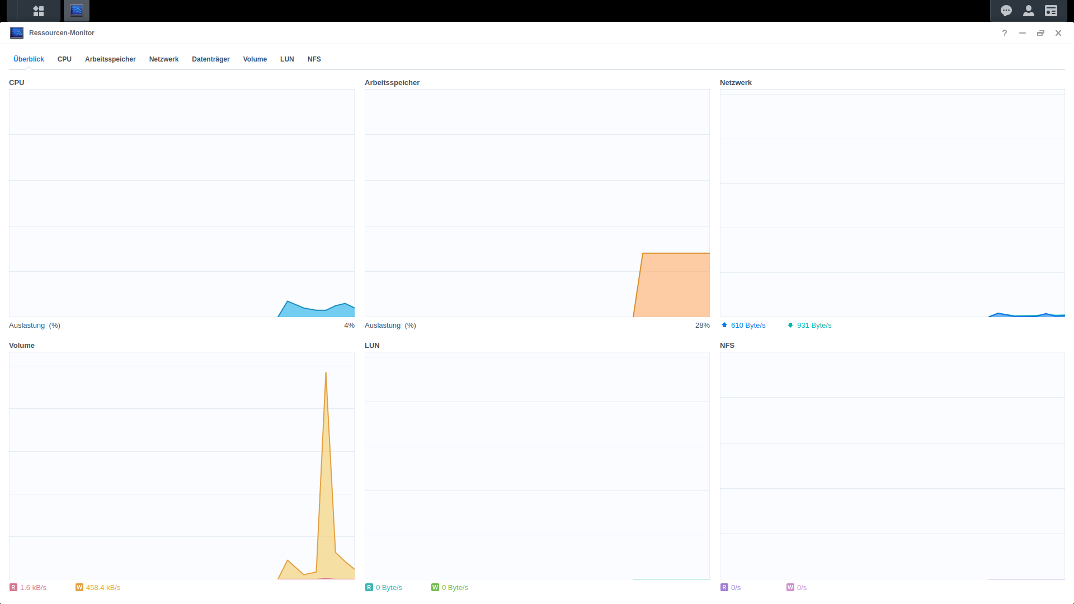Click the Volume read R indicator
1074x604 pixels.
(13, 587)
